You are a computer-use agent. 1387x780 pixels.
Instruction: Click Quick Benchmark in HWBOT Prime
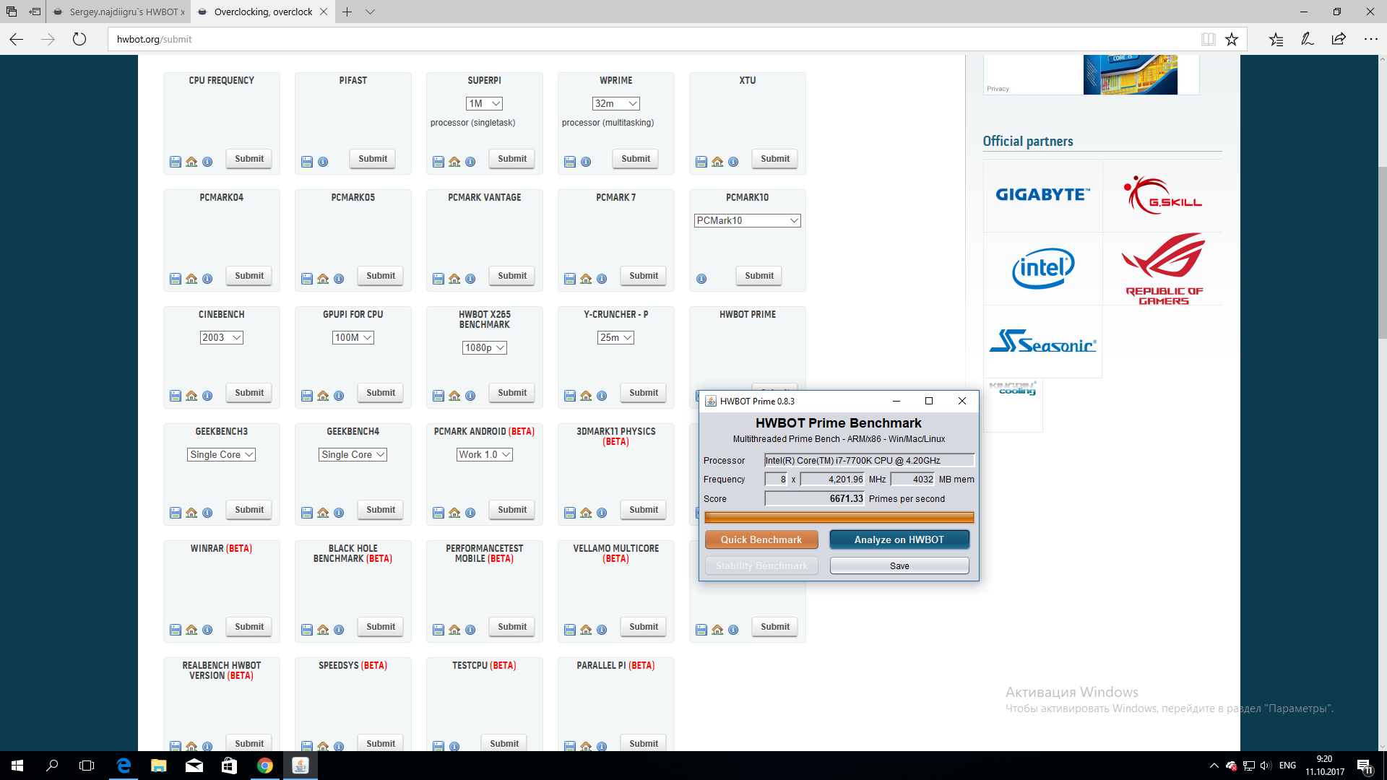coord(761,539)
